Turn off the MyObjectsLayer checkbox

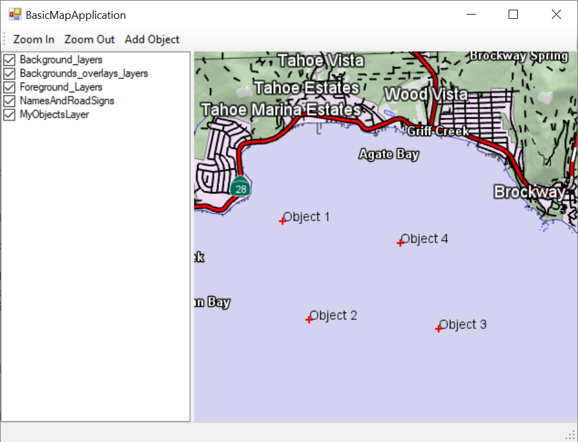[10, 114]
